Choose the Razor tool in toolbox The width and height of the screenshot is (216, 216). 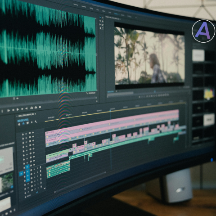103,22
